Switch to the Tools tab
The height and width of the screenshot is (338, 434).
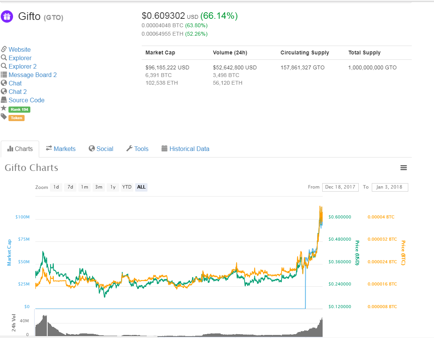click(x=137, y=149)
